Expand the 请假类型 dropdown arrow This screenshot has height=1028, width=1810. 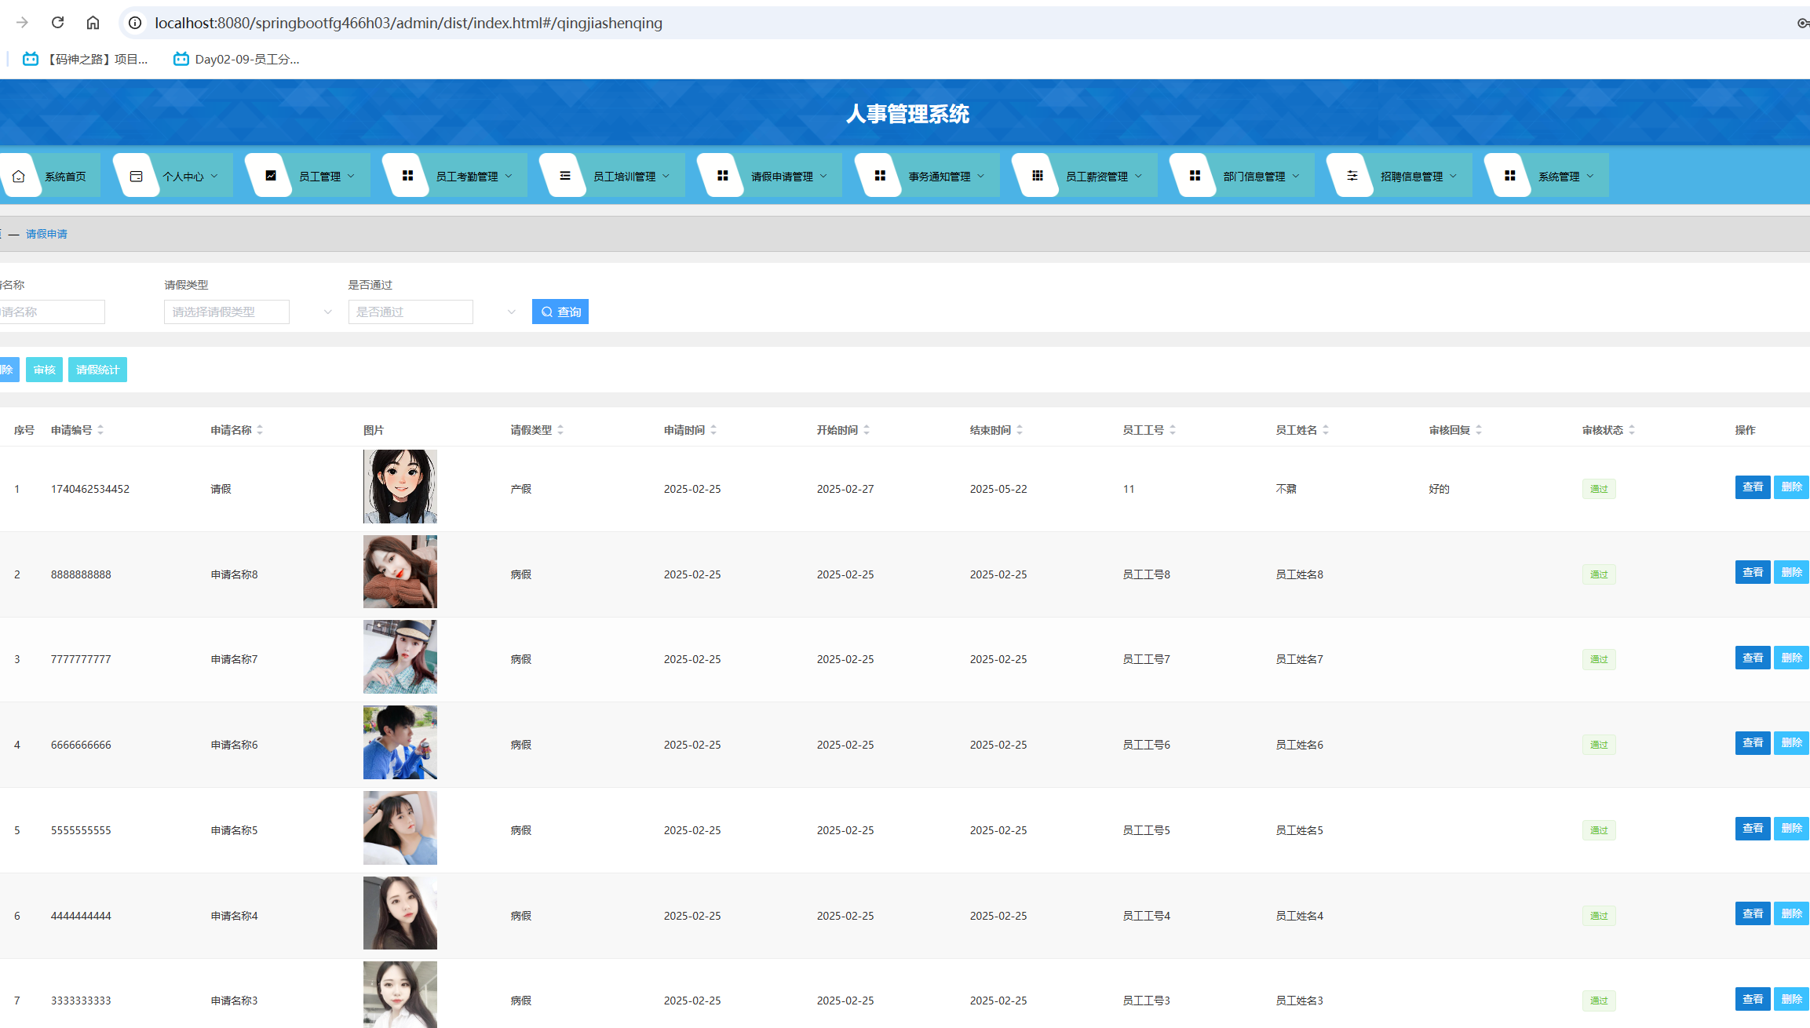(327, 312)
